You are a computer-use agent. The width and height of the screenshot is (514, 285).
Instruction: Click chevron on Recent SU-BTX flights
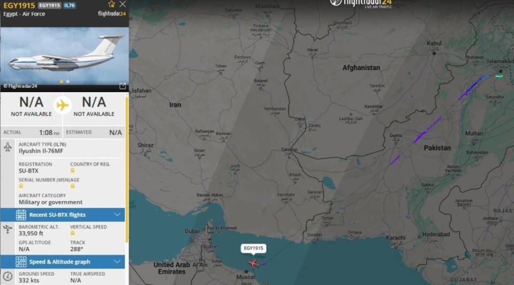pos(117,214)
